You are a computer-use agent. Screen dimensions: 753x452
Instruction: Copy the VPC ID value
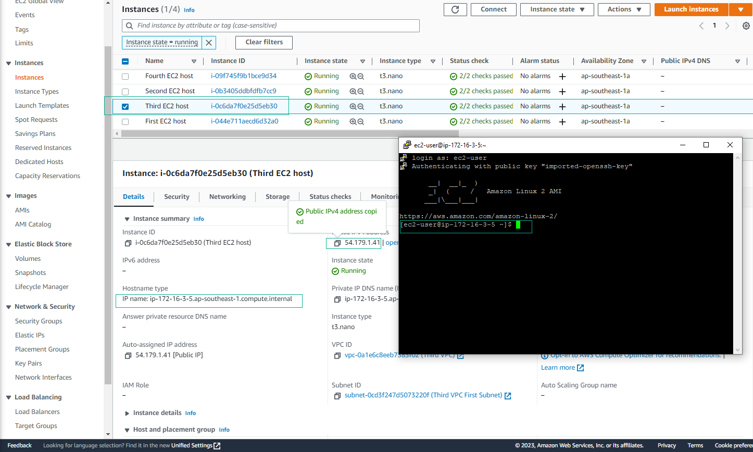pyautogui.click(x=337, y=356)
